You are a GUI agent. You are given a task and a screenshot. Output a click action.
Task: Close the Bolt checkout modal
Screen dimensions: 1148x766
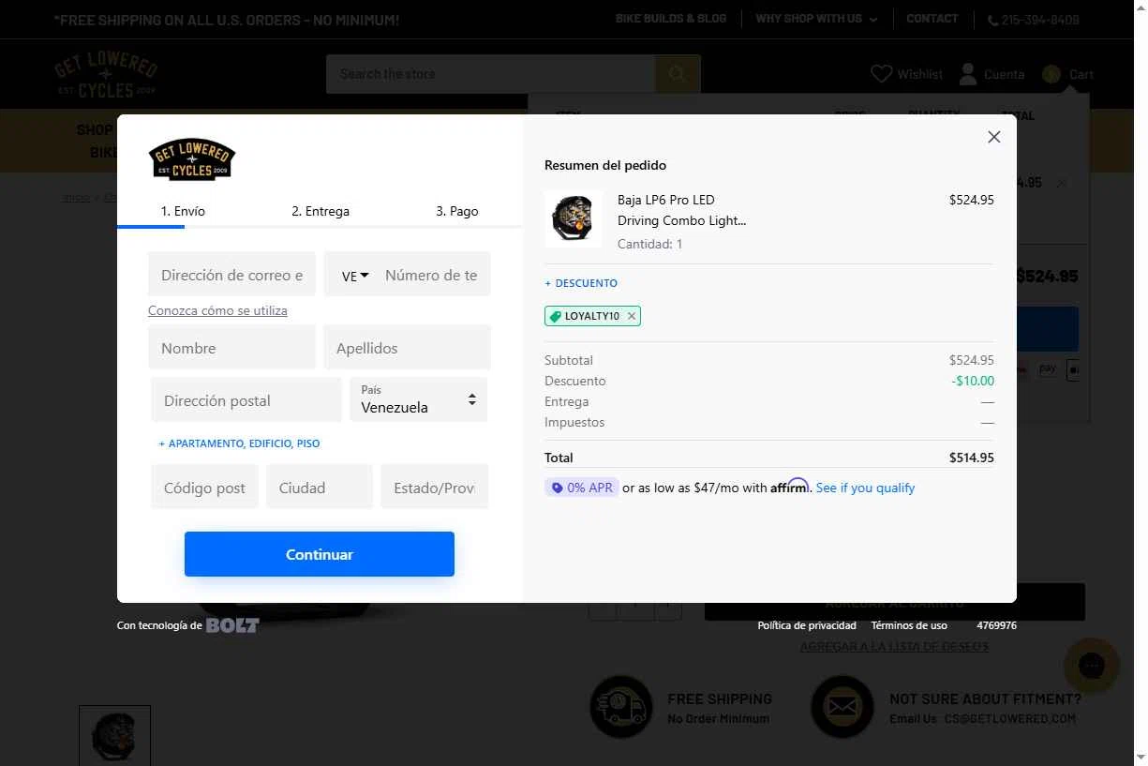[994, 137]
